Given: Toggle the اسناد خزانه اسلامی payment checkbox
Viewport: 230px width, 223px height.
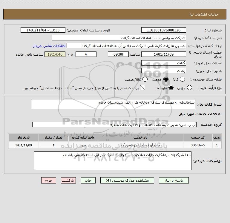Looking at the screenshot, I should click(142, 88).
